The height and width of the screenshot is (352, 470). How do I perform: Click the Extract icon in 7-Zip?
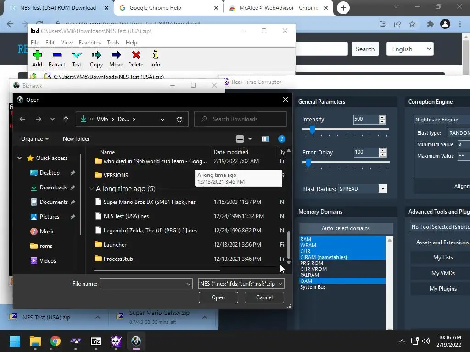(x=57, y=55)
